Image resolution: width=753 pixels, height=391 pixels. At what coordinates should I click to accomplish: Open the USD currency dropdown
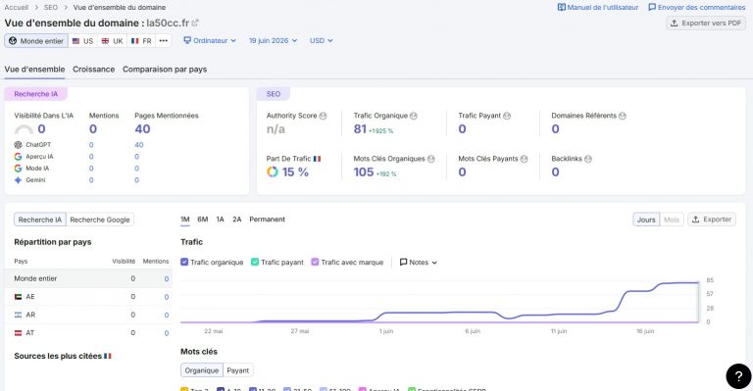[322, 41]
